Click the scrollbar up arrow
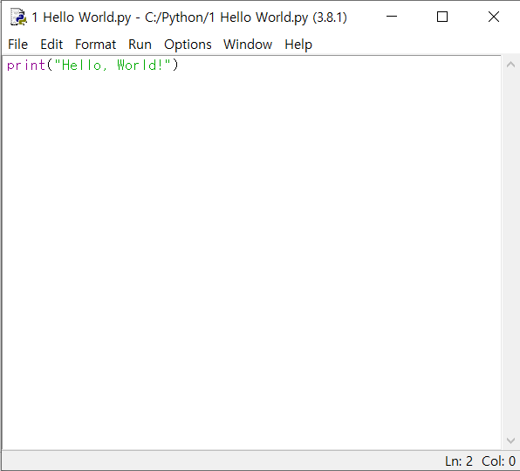 (x=510, y=65)
